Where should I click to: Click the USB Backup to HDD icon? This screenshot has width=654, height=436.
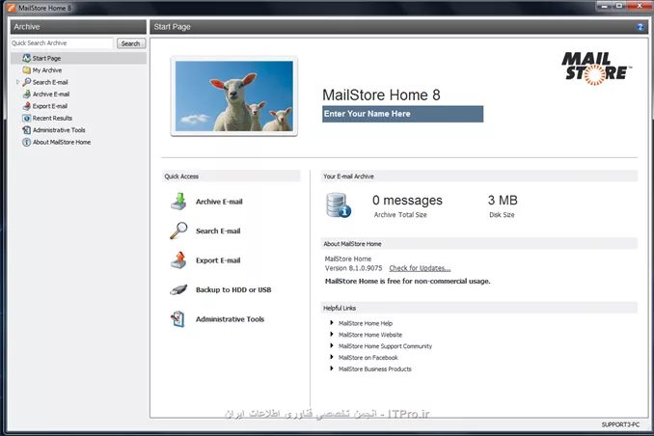[178, 289]
